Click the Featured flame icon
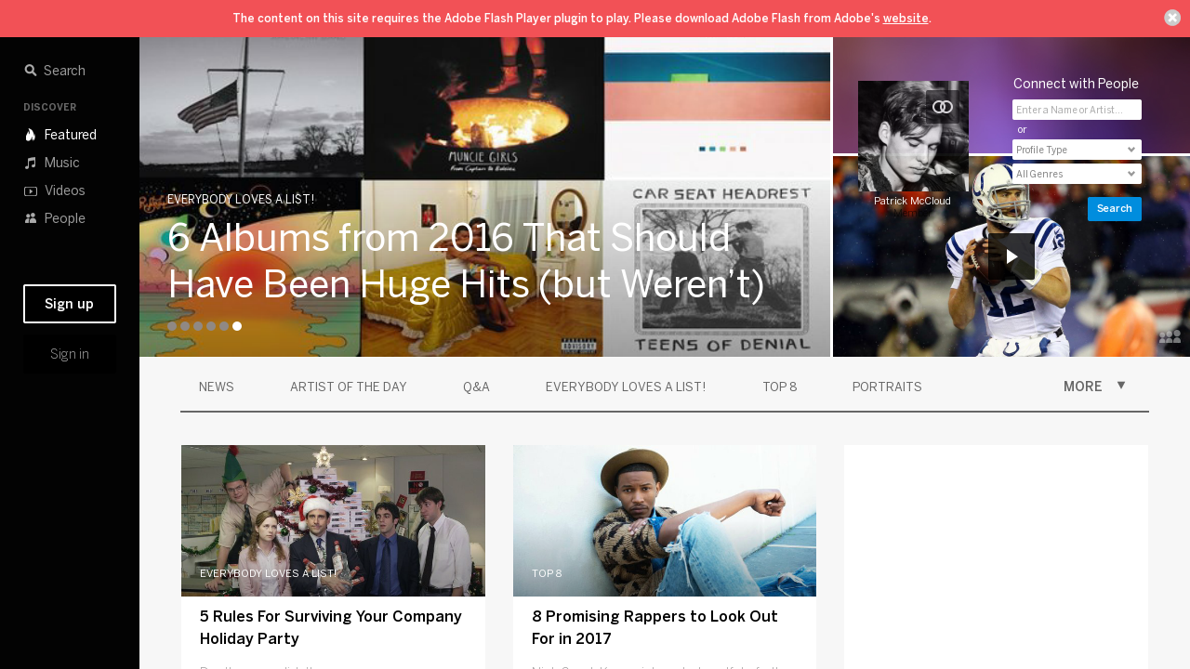1190x669 pixels. (31, 135)
